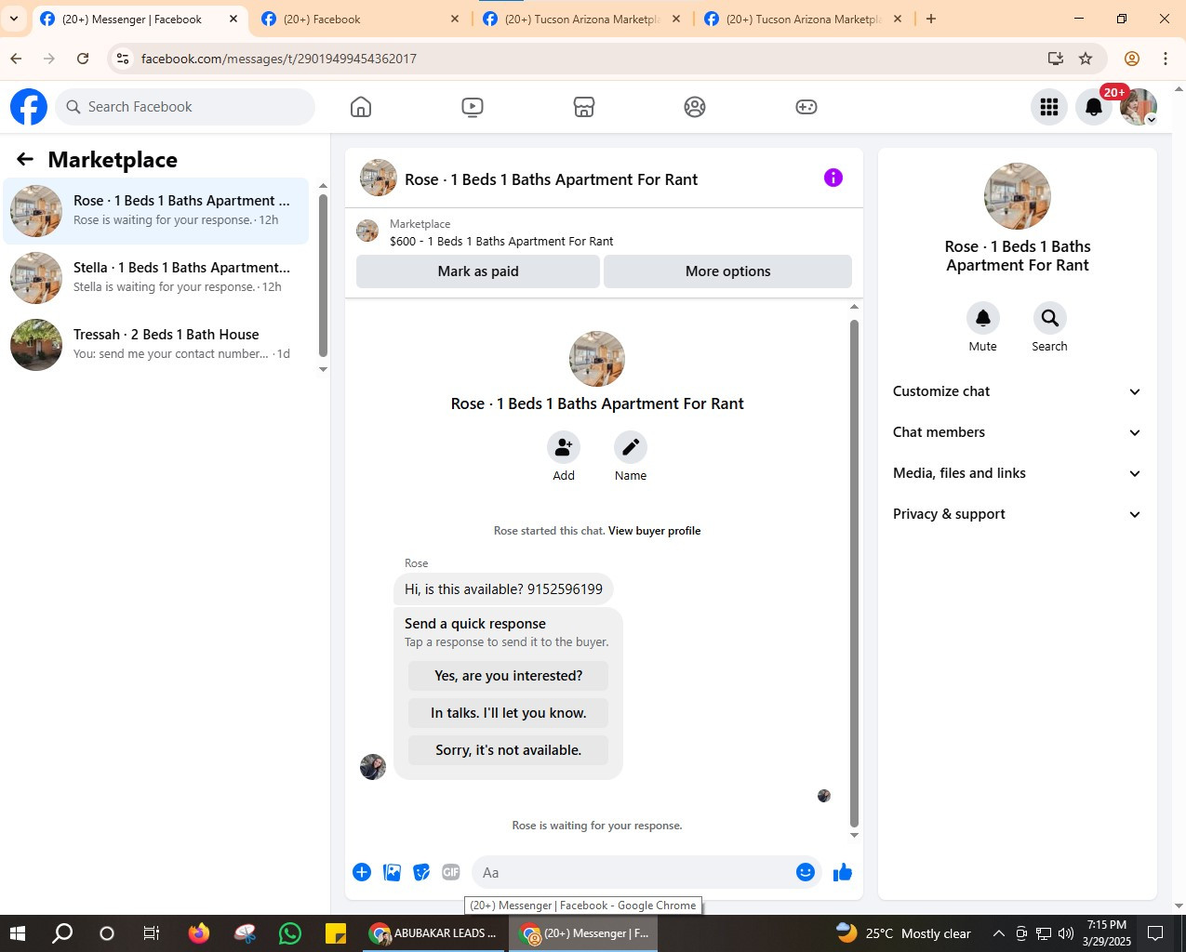Image resolution: width=1186 pixels, height=952 pixels.
Task: Open Tressah 2 Beds 1 Bath House conversation
Action: click(x=156, y=345)
